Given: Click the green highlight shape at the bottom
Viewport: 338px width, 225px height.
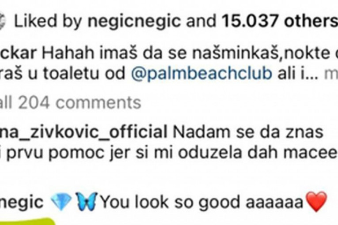Looking at the screenshot, I should (x=27, y=222).
